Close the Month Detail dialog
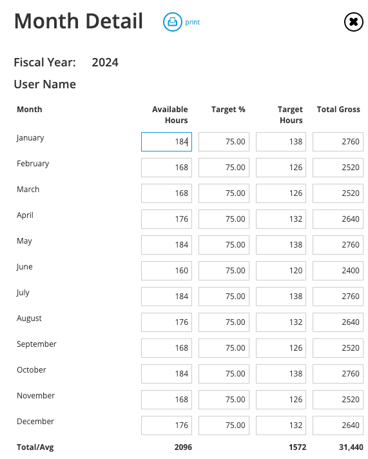Image resolution: width=368 pixels, height=459 pixels. coord(353,22)
